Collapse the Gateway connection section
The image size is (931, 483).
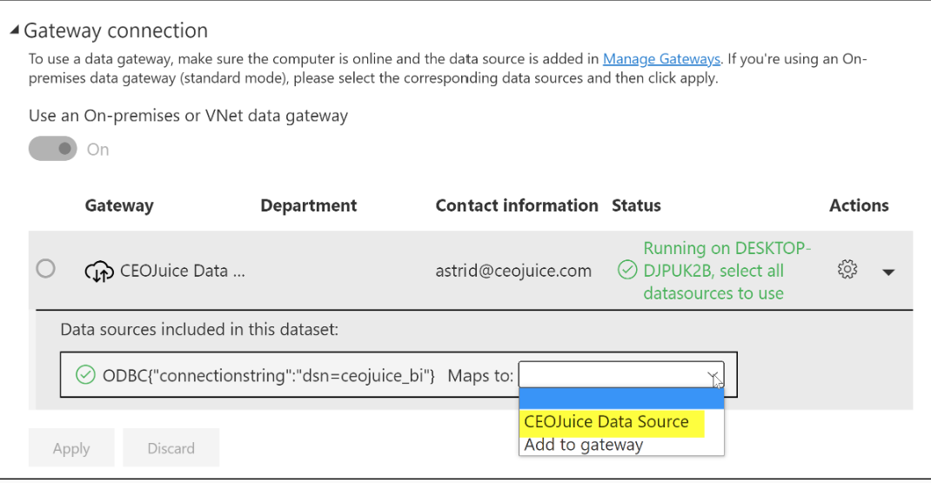tap(14, 30)
